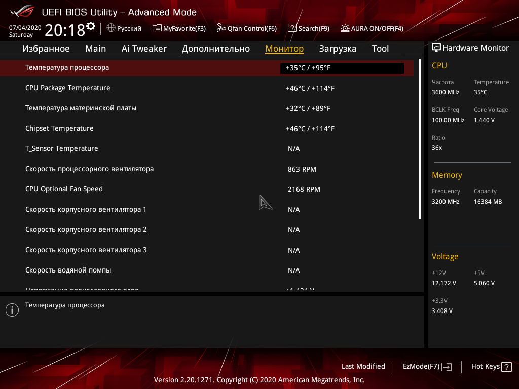This screenshot has height=389, width=519.
Task: Click the 36x ratio value
Action: click(437, 148)
